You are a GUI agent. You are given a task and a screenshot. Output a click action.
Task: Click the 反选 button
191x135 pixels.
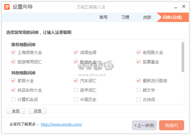[38, 111]
